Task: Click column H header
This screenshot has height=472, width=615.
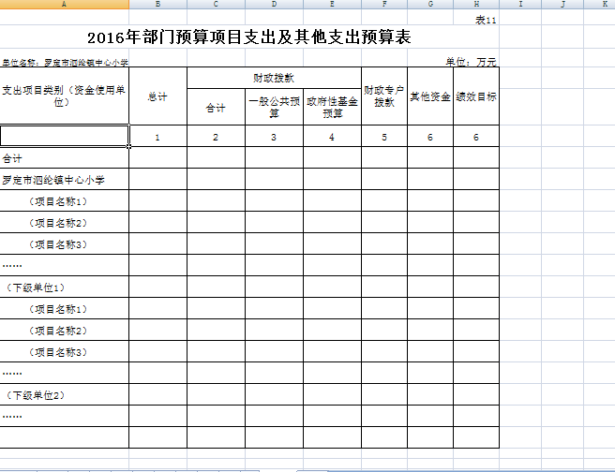Action: point(476,5)
